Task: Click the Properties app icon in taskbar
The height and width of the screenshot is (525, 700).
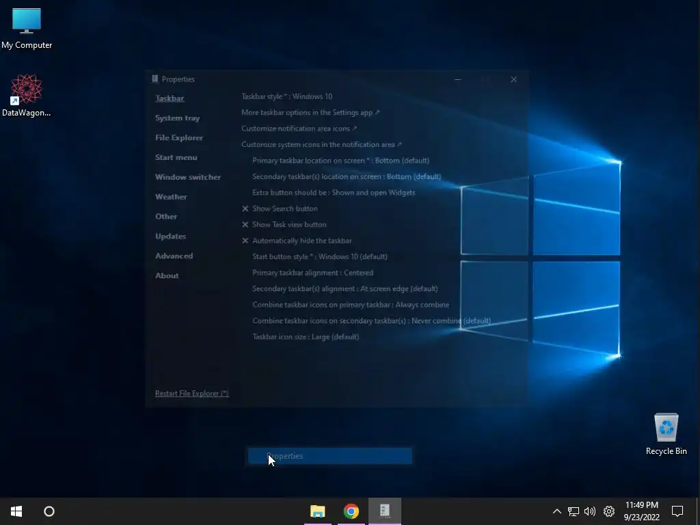Action: (385, 511)
